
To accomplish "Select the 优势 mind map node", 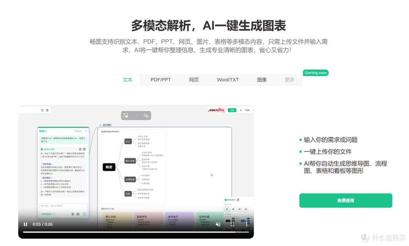I will [128, 194].
